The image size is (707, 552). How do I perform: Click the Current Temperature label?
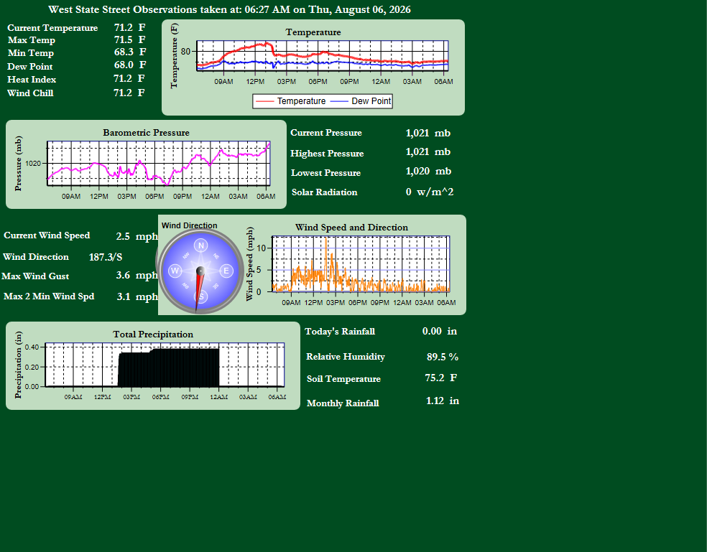52,28
